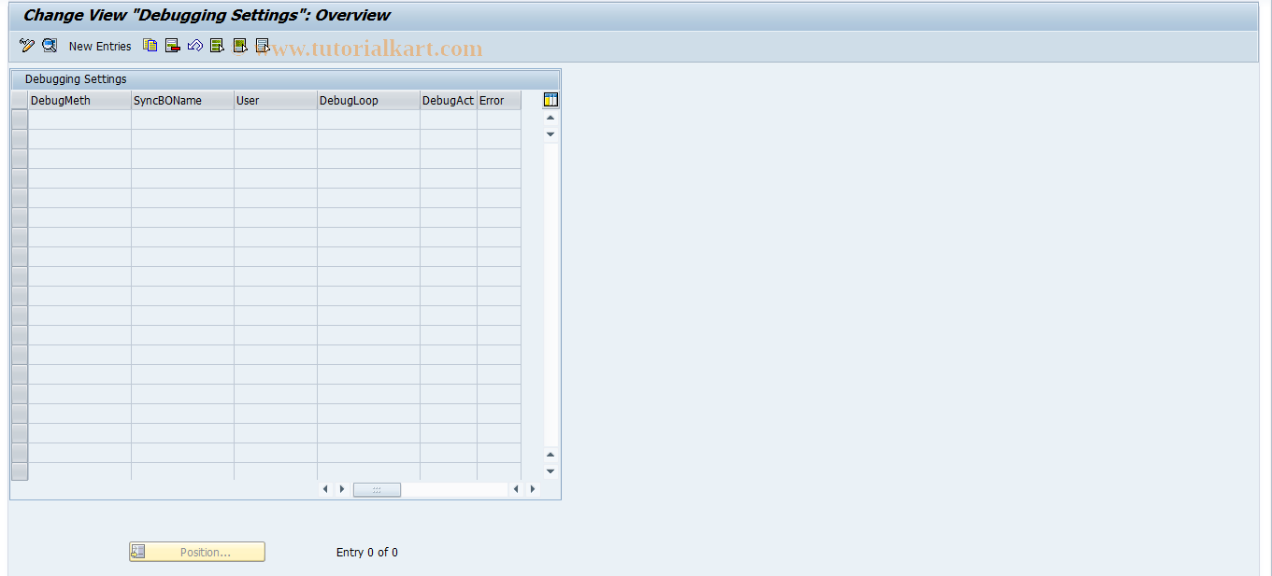Click the Deselect All toolbar icon

[x=263, y=45]
